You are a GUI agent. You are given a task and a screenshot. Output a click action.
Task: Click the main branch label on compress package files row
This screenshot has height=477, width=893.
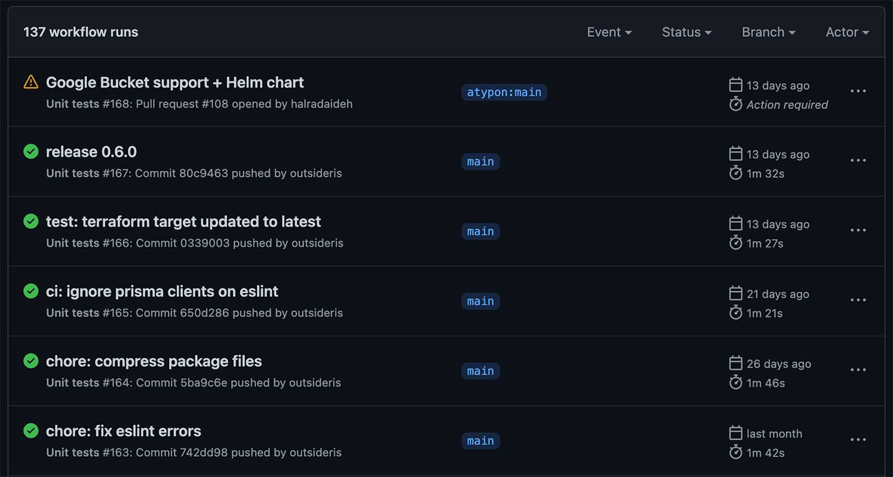[x=480, y=371]
